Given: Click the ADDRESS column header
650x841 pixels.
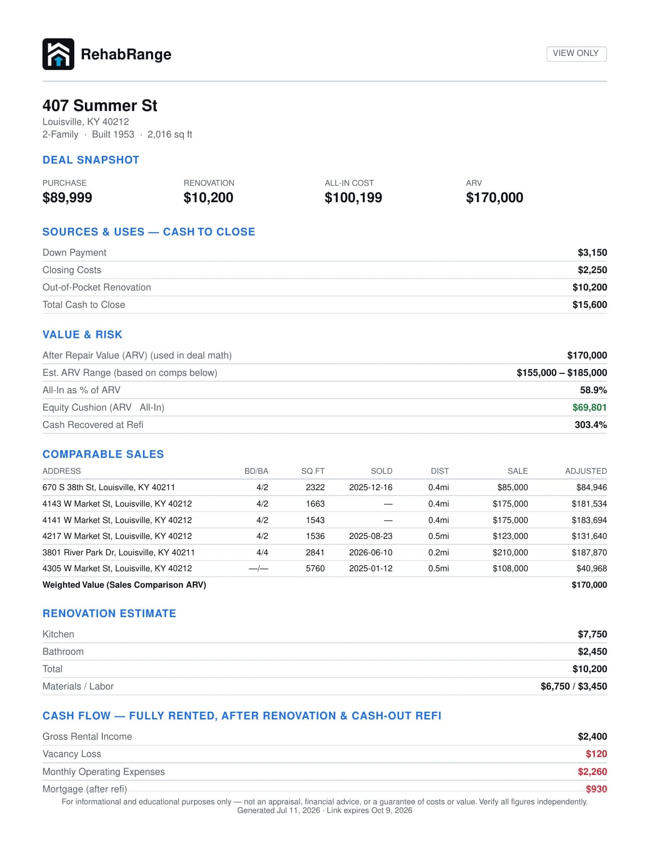Looking at the screenshot, I should pyautogui.click(x=62, y=471).
